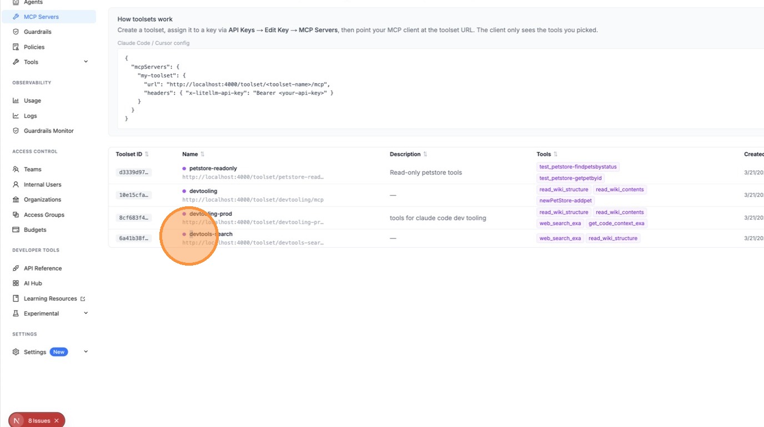This screenshot has height=427, width=764.
Task: Dismiss the 8 Issues badge
Action: [57, 421]
